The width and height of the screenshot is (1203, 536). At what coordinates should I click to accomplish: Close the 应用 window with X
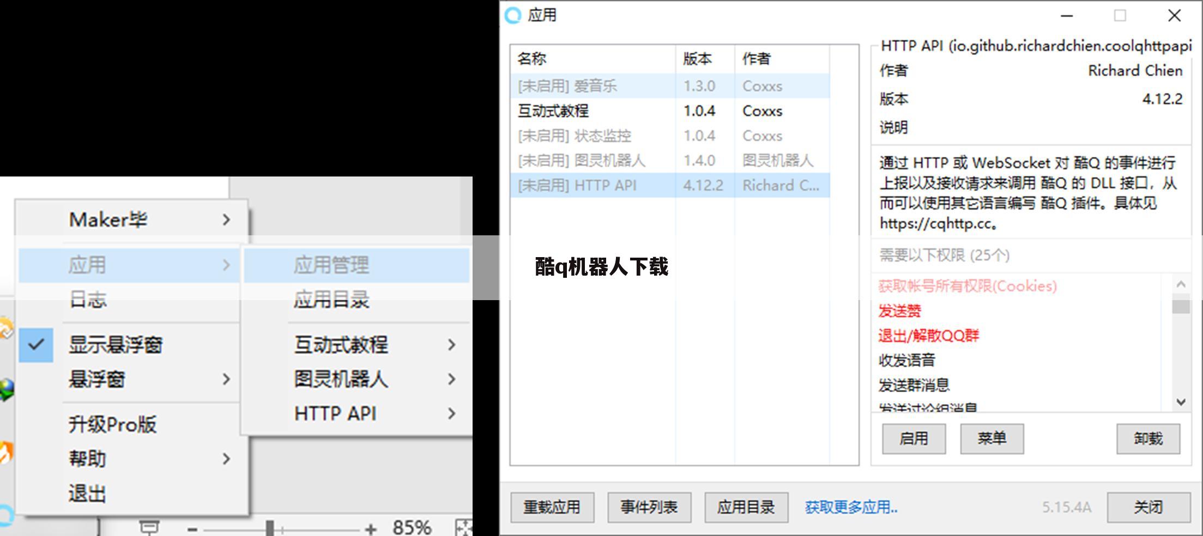click(1175, 15)
